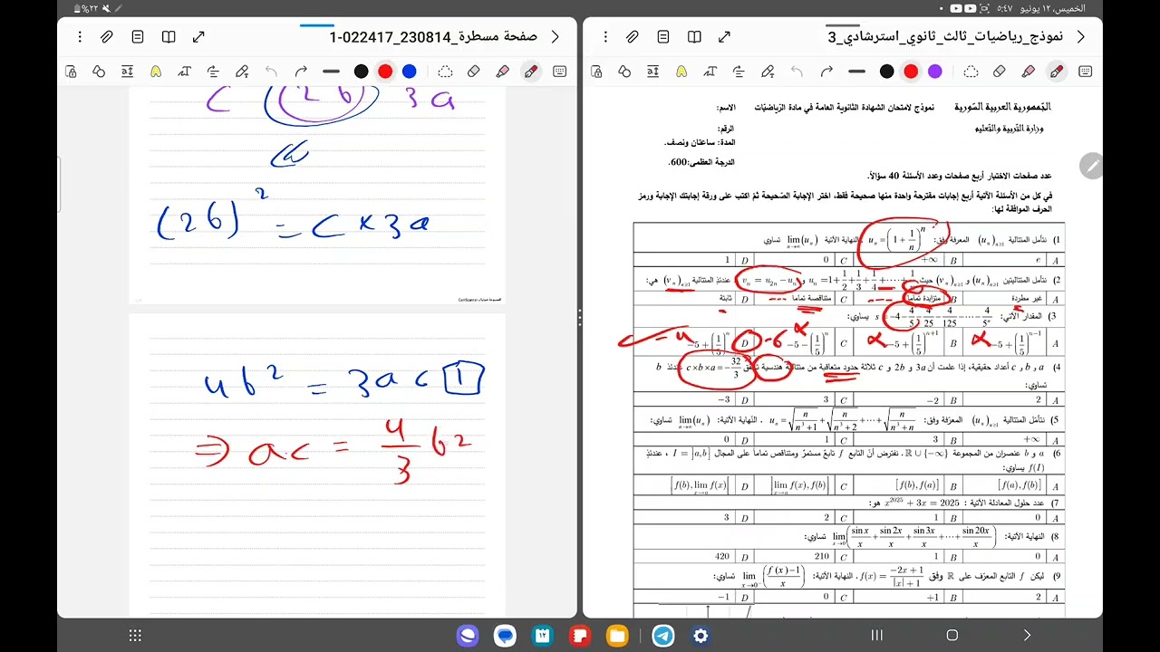Straighten handwriting in right note
The height and width of the screenshot is (652, 1160).
tap(739, 72)
